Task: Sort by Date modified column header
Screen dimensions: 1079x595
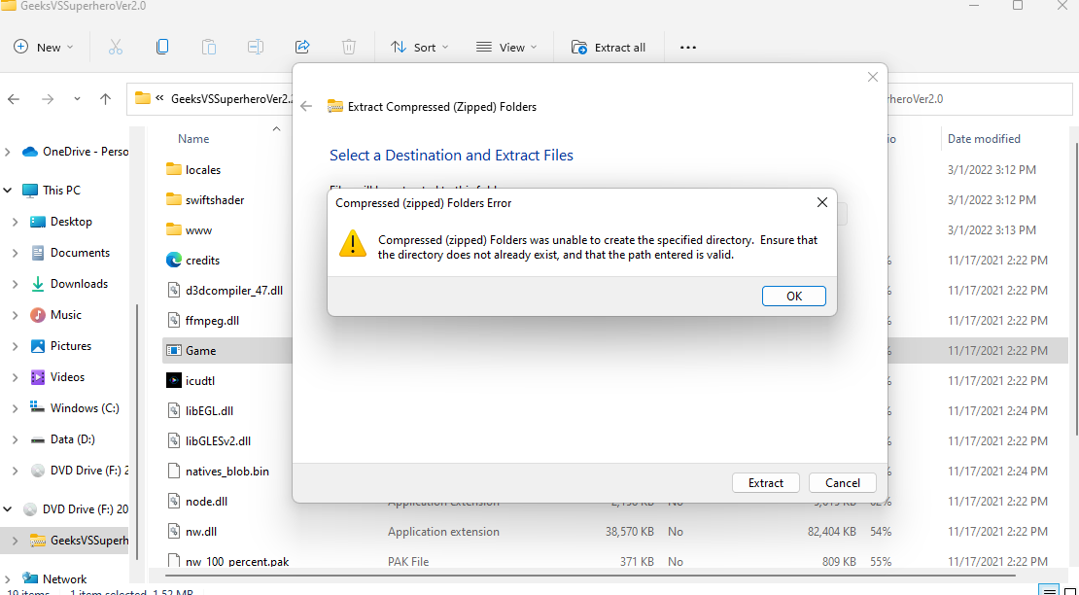Action: click(984, 139)
